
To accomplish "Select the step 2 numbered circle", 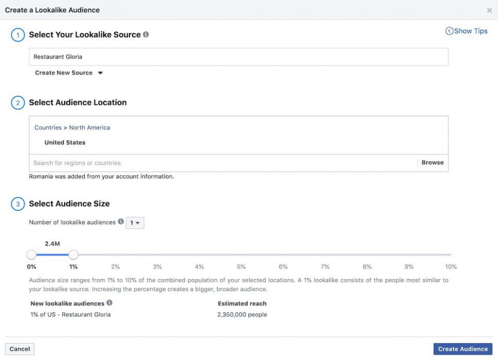I will (17, 102).
